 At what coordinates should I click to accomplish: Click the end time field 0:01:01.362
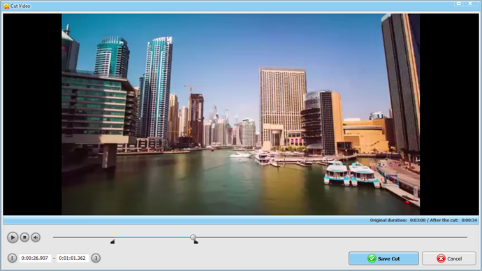pyautogui.click(x=72, y=258)
